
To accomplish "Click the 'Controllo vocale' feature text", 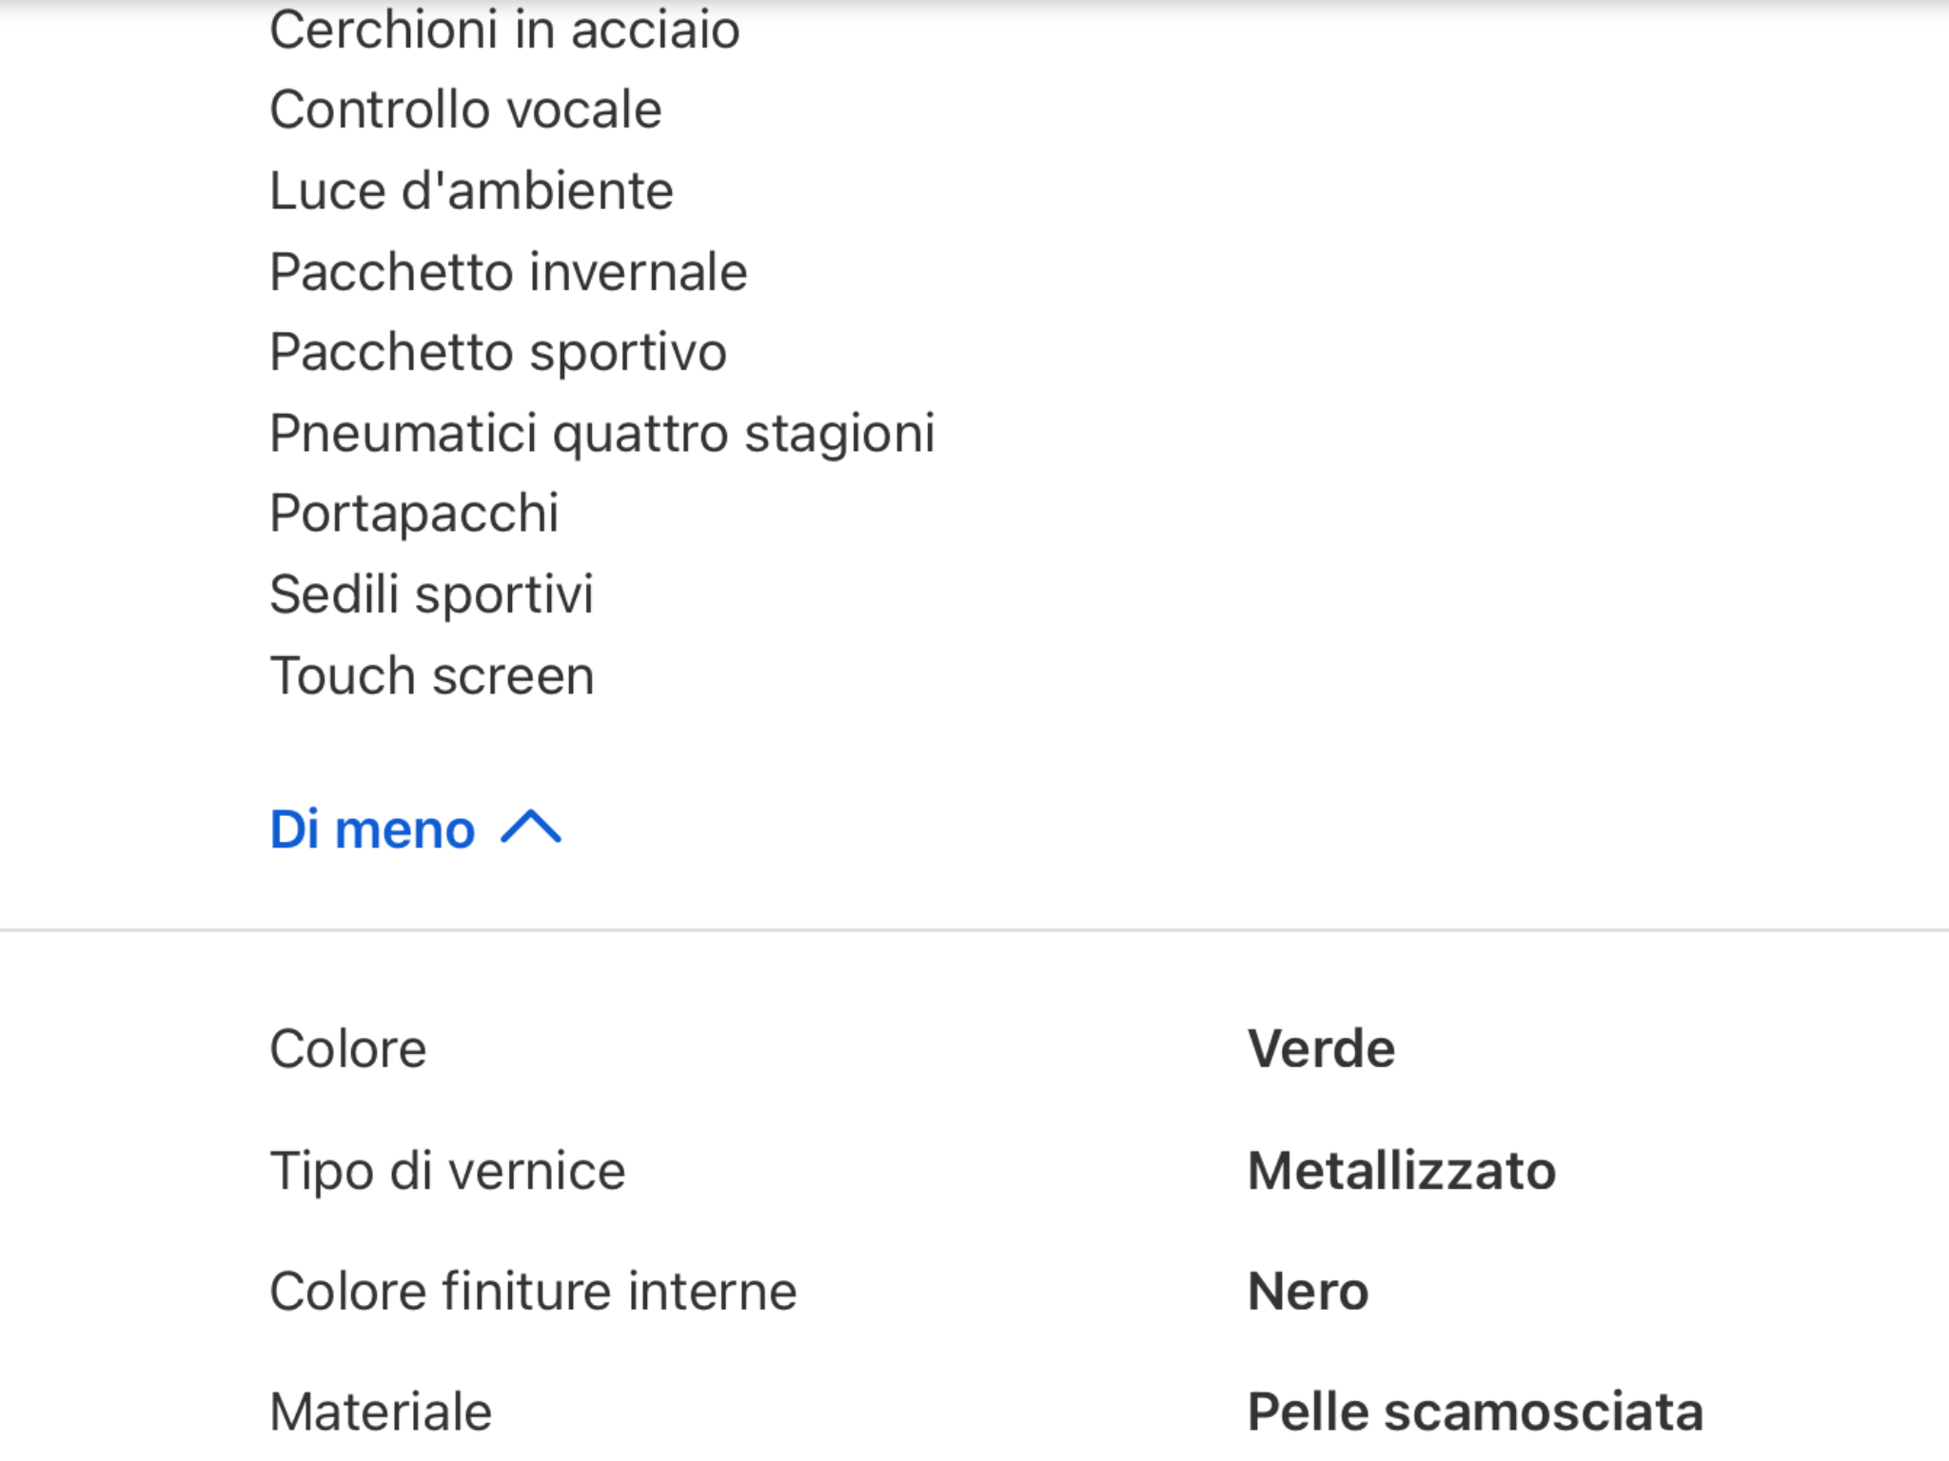I will 465,109.
